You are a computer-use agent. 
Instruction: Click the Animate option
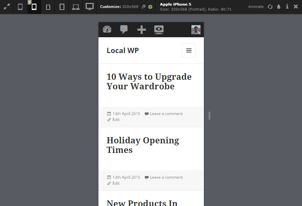click(x=256, y=7)
